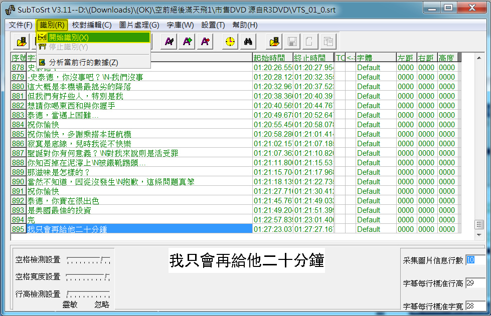Select row 886 '寂寞是底線，兒時我從不快樂'

(x=139, y=144)
